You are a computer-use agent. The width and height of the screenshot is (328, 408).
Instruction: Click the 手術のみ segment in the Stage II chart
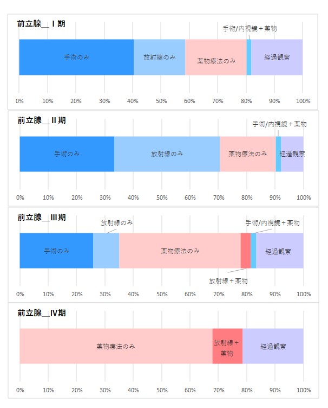click(x=67, y=154)
